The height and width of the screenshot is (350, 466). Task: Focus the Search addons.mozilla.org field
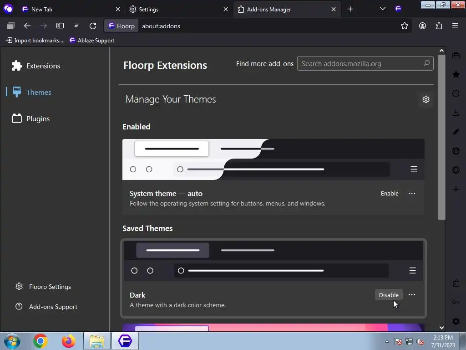[365, 63]
